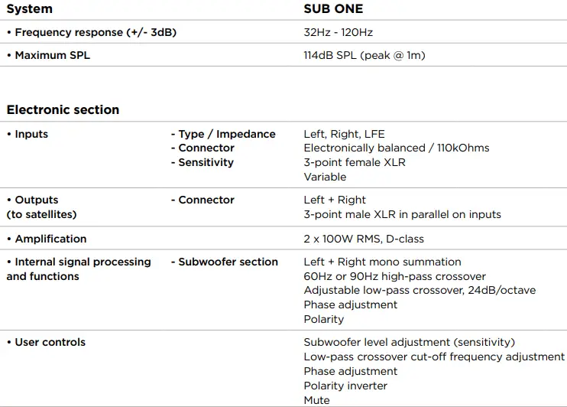Screen dimensions: 567x407
Task: Click "60Hz or 90Hz high-pass crossover" line
Action: pos(394,276)
